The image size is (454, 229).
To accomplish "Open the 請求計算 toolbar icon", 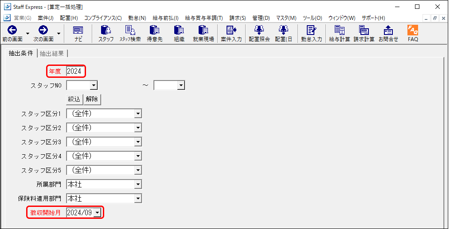I will [x=364, y=33].
